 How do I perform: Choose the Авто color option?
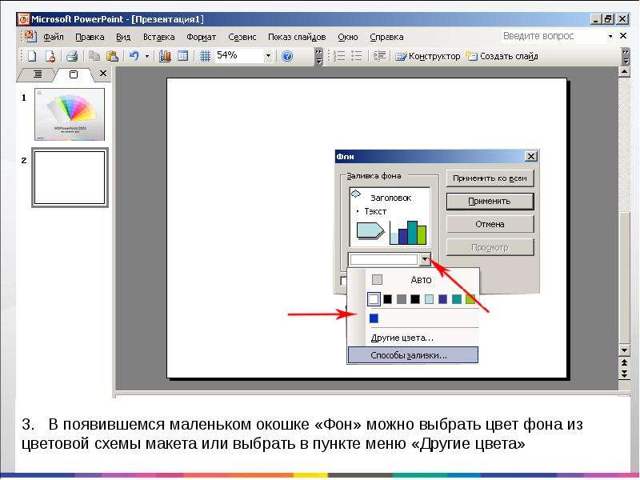coord(422,279)
